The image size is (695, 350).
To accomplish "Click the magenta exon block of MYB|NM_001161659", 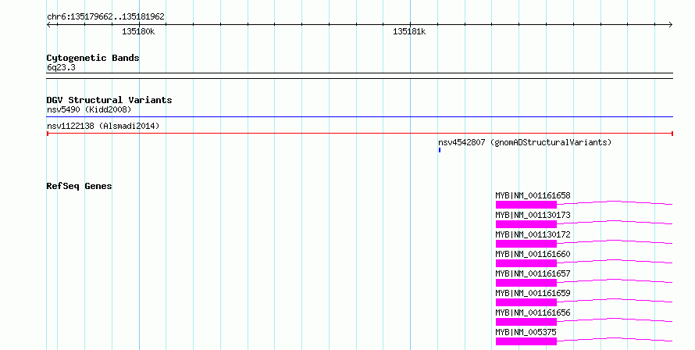I will [x=526, y=302].
